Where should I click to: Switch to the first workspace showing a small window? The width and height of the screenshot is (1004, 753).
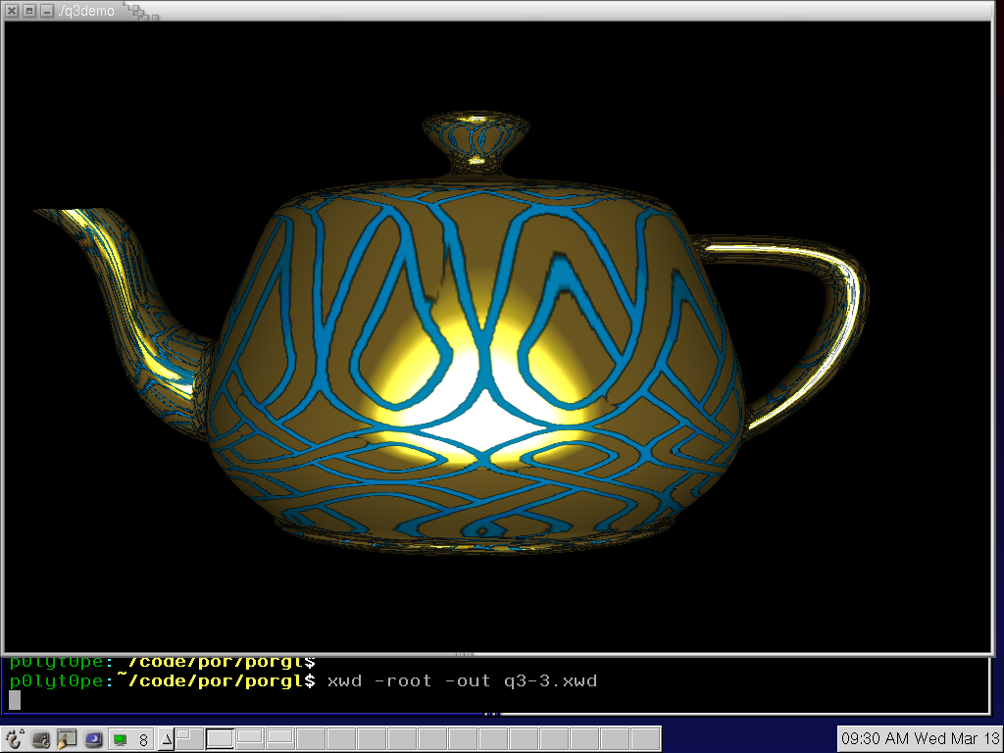coord(188,738)
